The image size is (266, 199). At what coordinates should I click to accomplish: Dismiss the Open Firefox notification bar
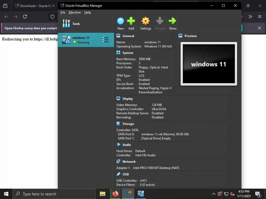(260, 28)
